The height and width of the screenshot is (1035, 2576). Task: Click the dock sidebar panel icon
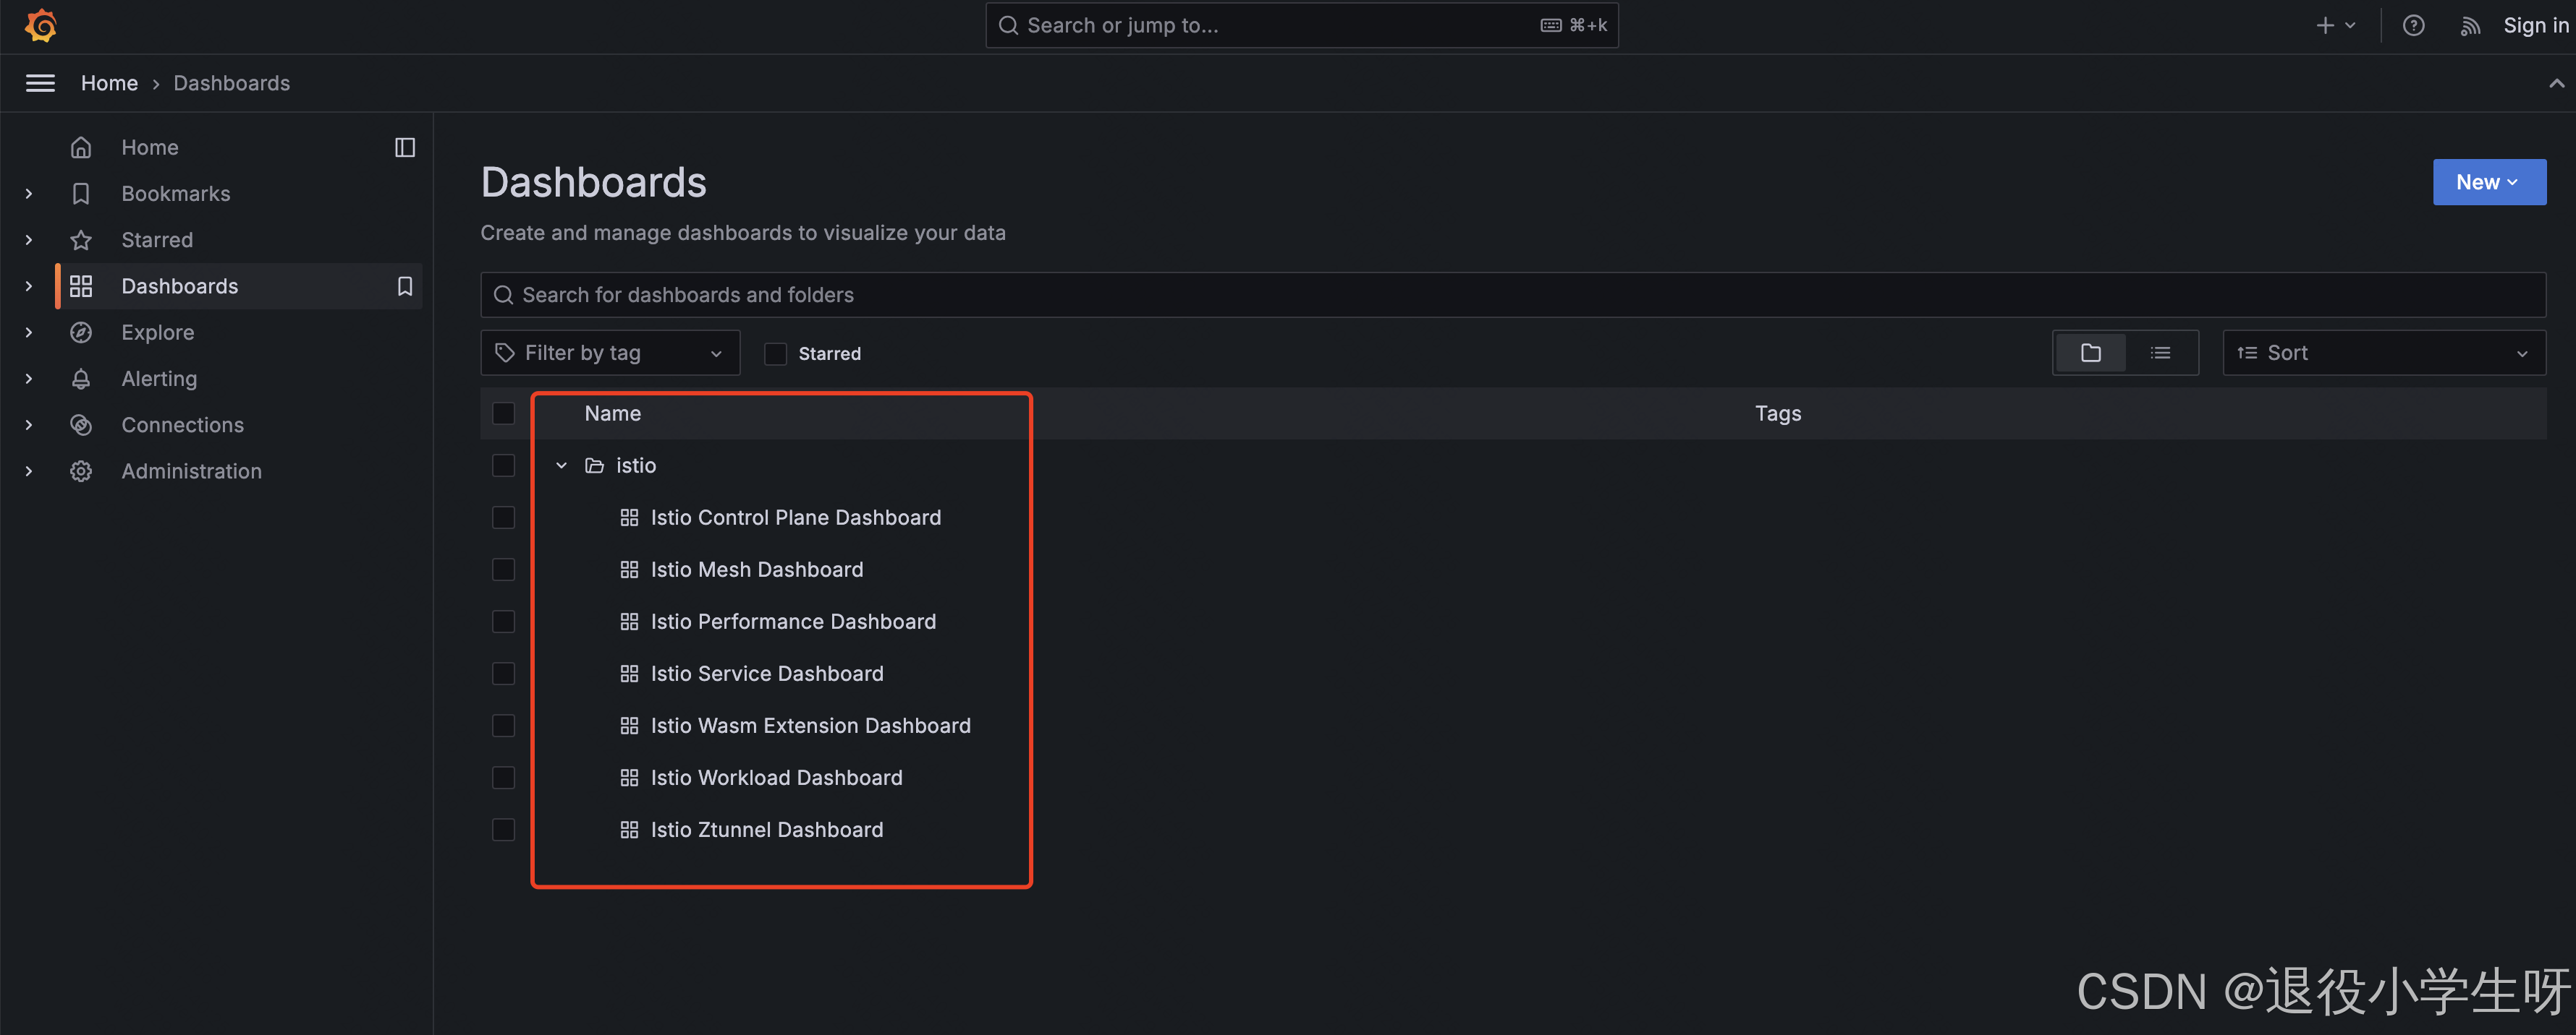[x=405, y=147]
